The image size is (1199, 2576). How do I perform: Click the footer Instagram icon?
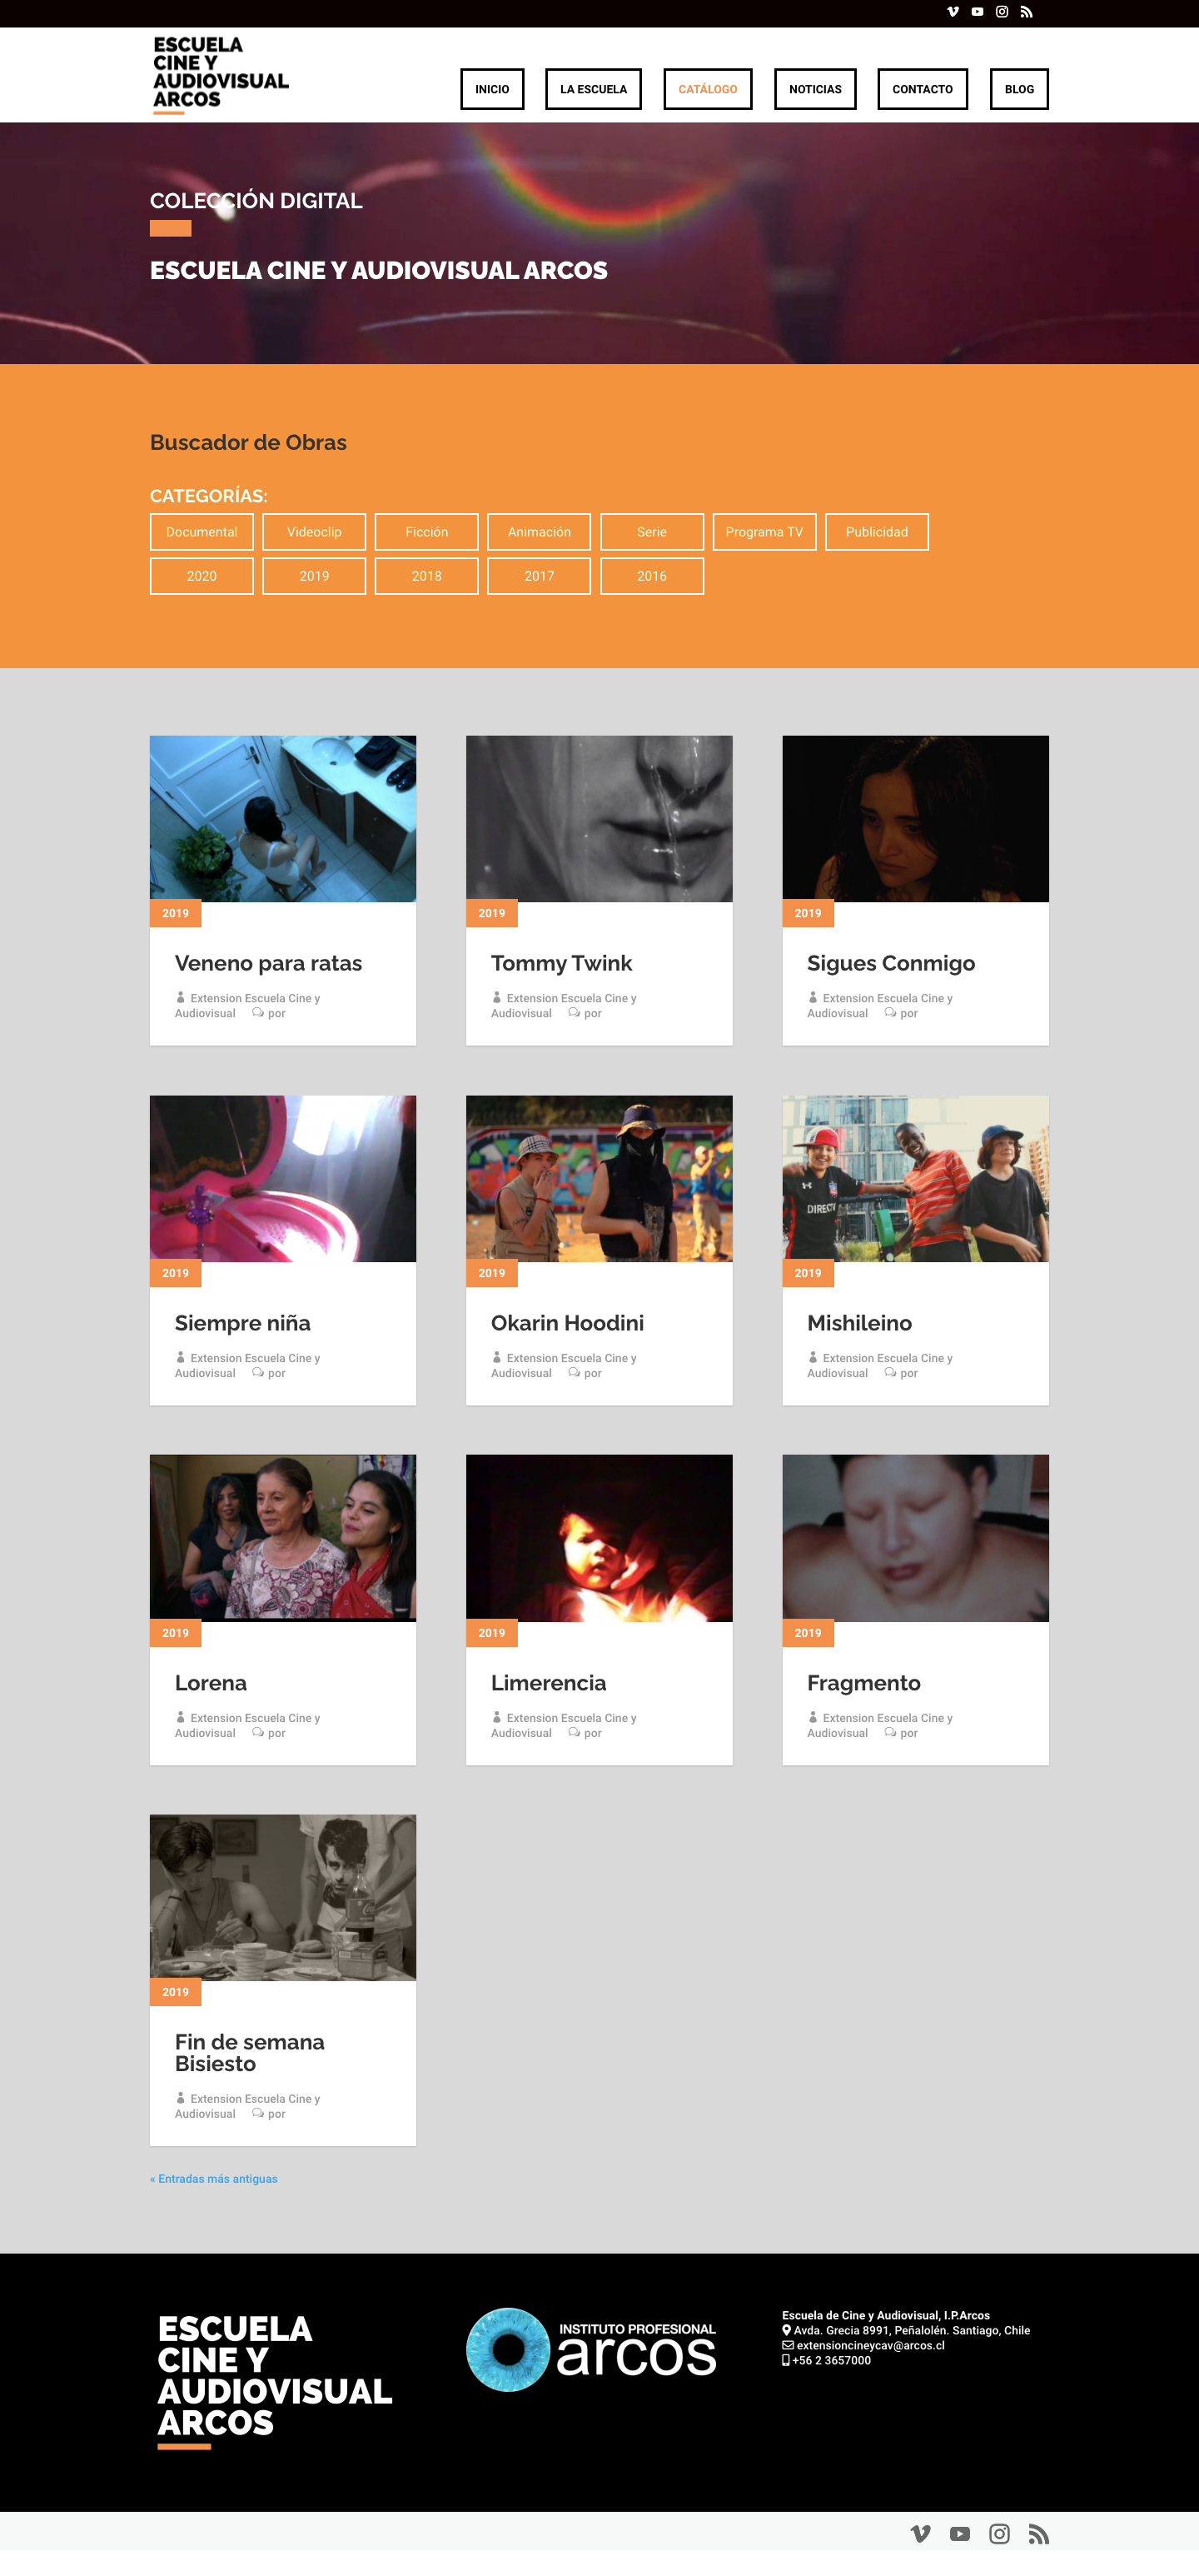point(999,2533)
